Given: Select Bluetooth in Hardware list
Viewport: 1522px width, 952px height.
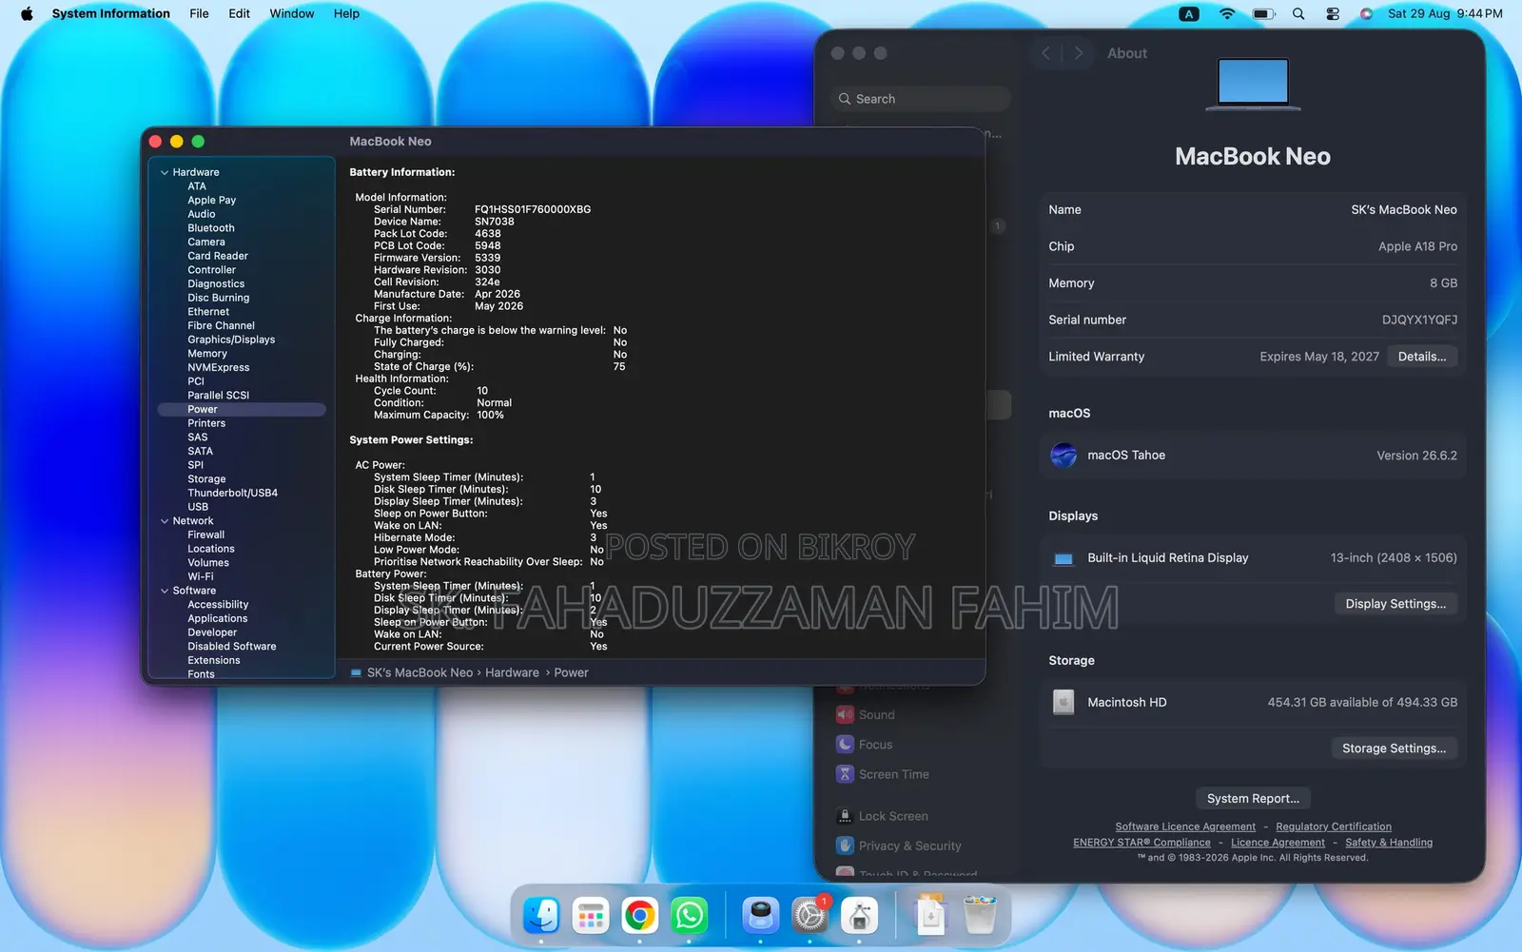Looking at the screenshot, I should 211,228.
